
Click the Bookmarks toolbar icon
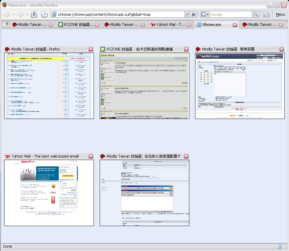pos(34,14)
